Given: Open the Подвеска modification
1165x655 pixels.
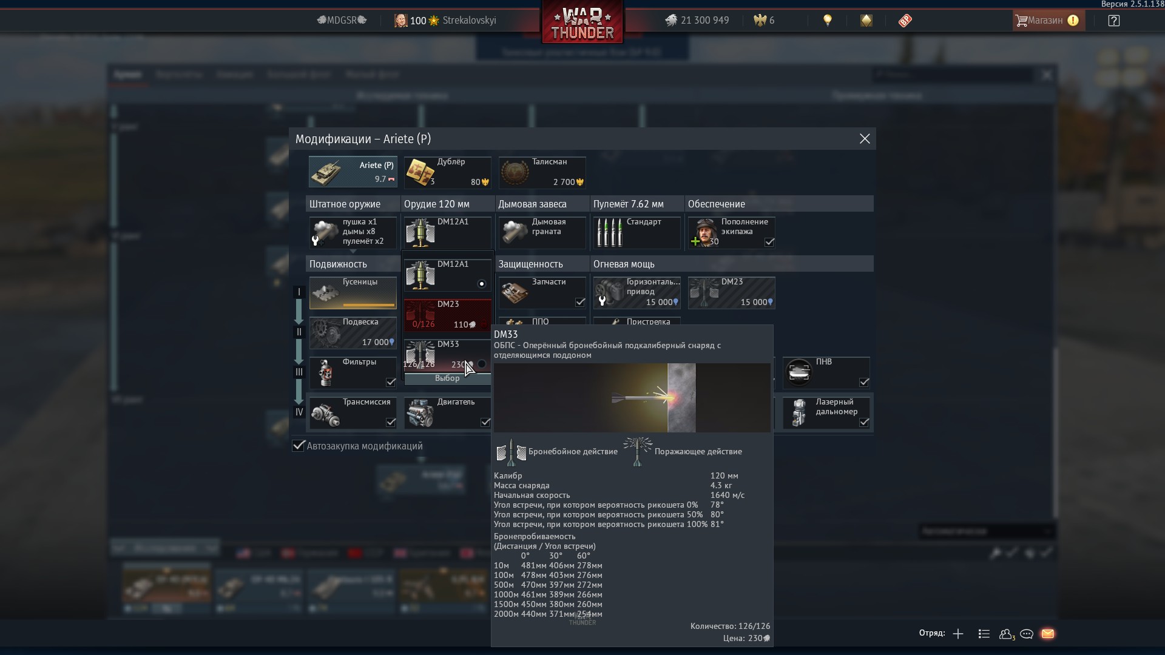Looking at the screenshot, I should click(353, 332).
